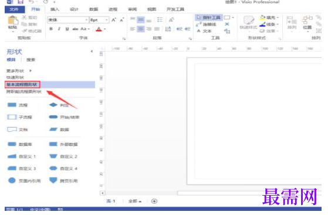Image resolution: width=328 pixels, height=215 pixels.
Task: Choose the Database (数据库) shape
Action: pyautogui.click(x=19, y=144)
